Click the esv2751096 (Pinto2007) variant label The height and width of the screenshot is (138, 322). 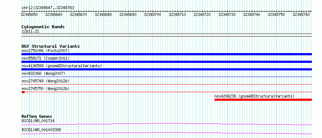coord(46,51)
